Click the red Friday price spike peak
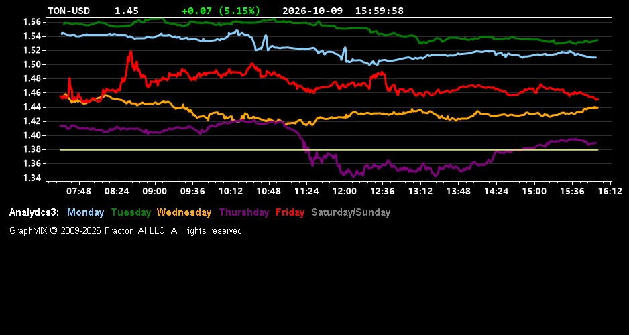The image size is (629, 335). pos(130,52)
